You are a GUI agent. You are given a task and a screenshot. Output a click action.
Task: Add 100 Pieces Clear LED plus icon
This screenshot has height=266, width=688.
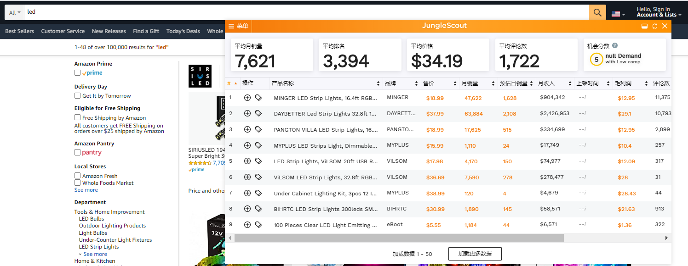tap(247, 225)
